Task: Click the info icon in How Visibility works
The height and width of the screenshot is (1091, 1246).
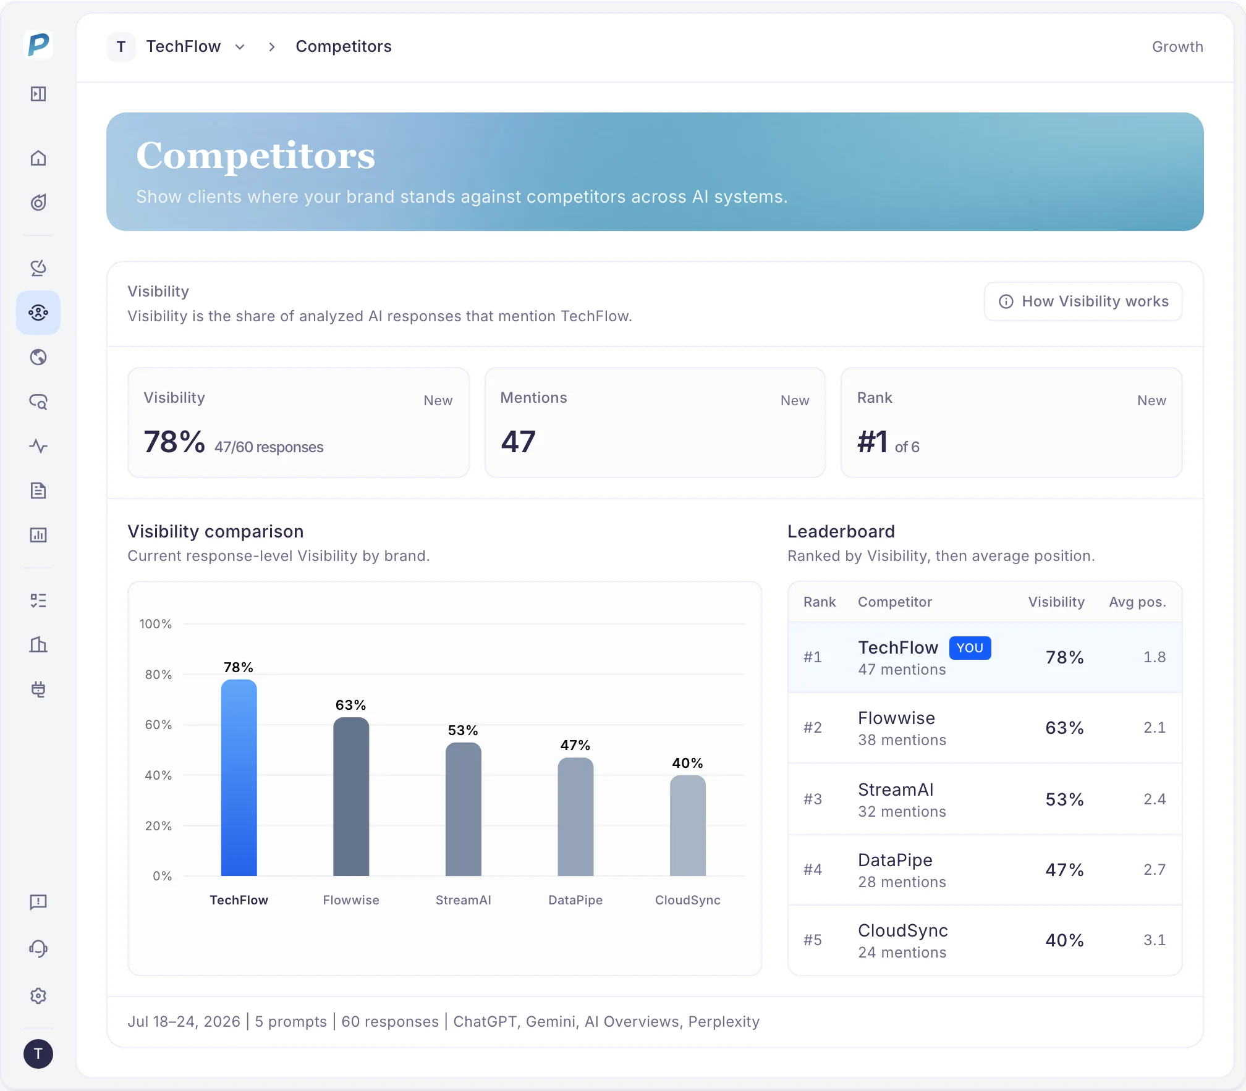Action: coord(1006,301)
